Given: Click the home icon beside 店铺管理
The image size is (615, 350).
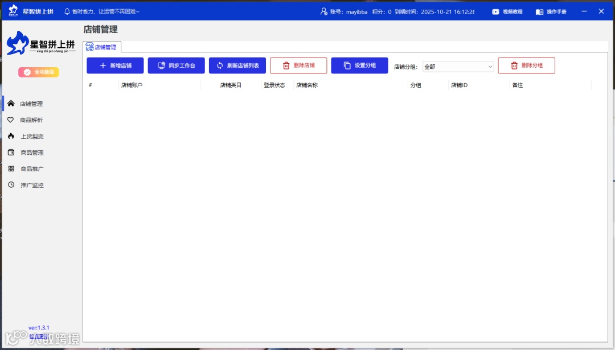Looking at the screenshot, I should pos(11,104).
